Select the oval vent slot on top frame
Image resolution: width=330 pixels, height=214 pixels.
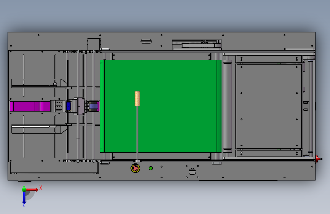pos(146,41)
